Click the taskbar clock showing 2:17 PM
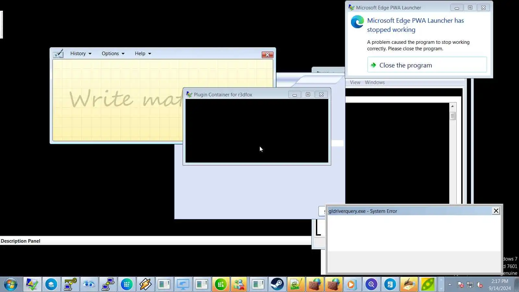The height and width of the screenshot is (292, 519). (500, 285)
